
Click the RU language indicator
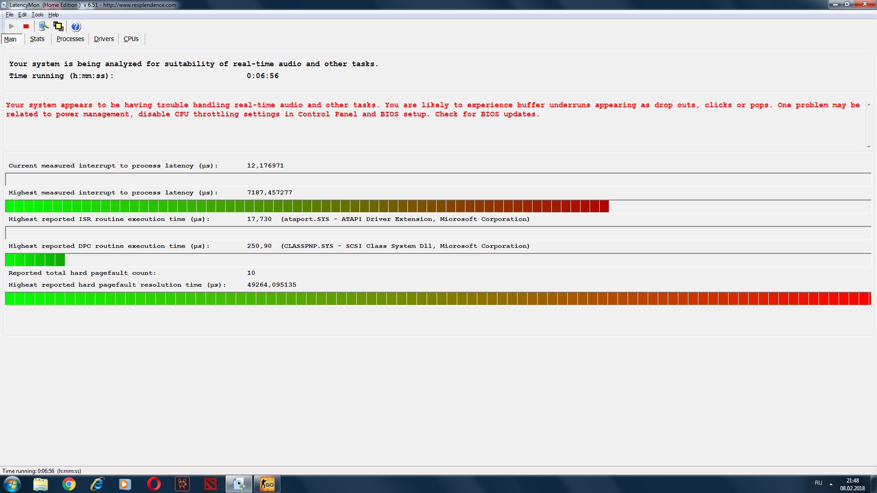click(818, 483)
